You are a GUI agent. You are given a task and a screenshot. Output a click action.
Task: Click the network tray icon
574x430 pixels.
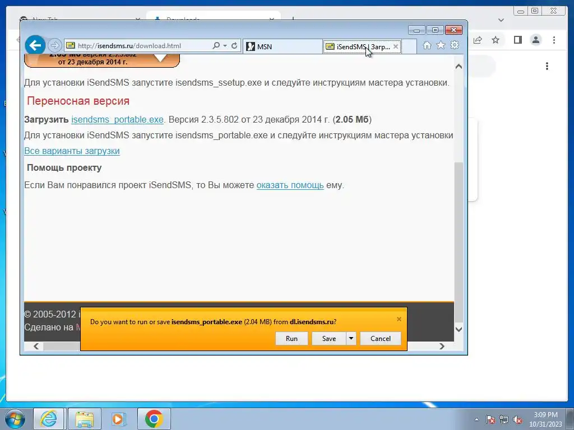click(x=504, y=419)
